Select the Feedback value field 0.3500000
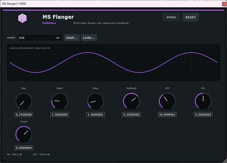This screenshot has height=163, width=227. [x=132, y=114]
